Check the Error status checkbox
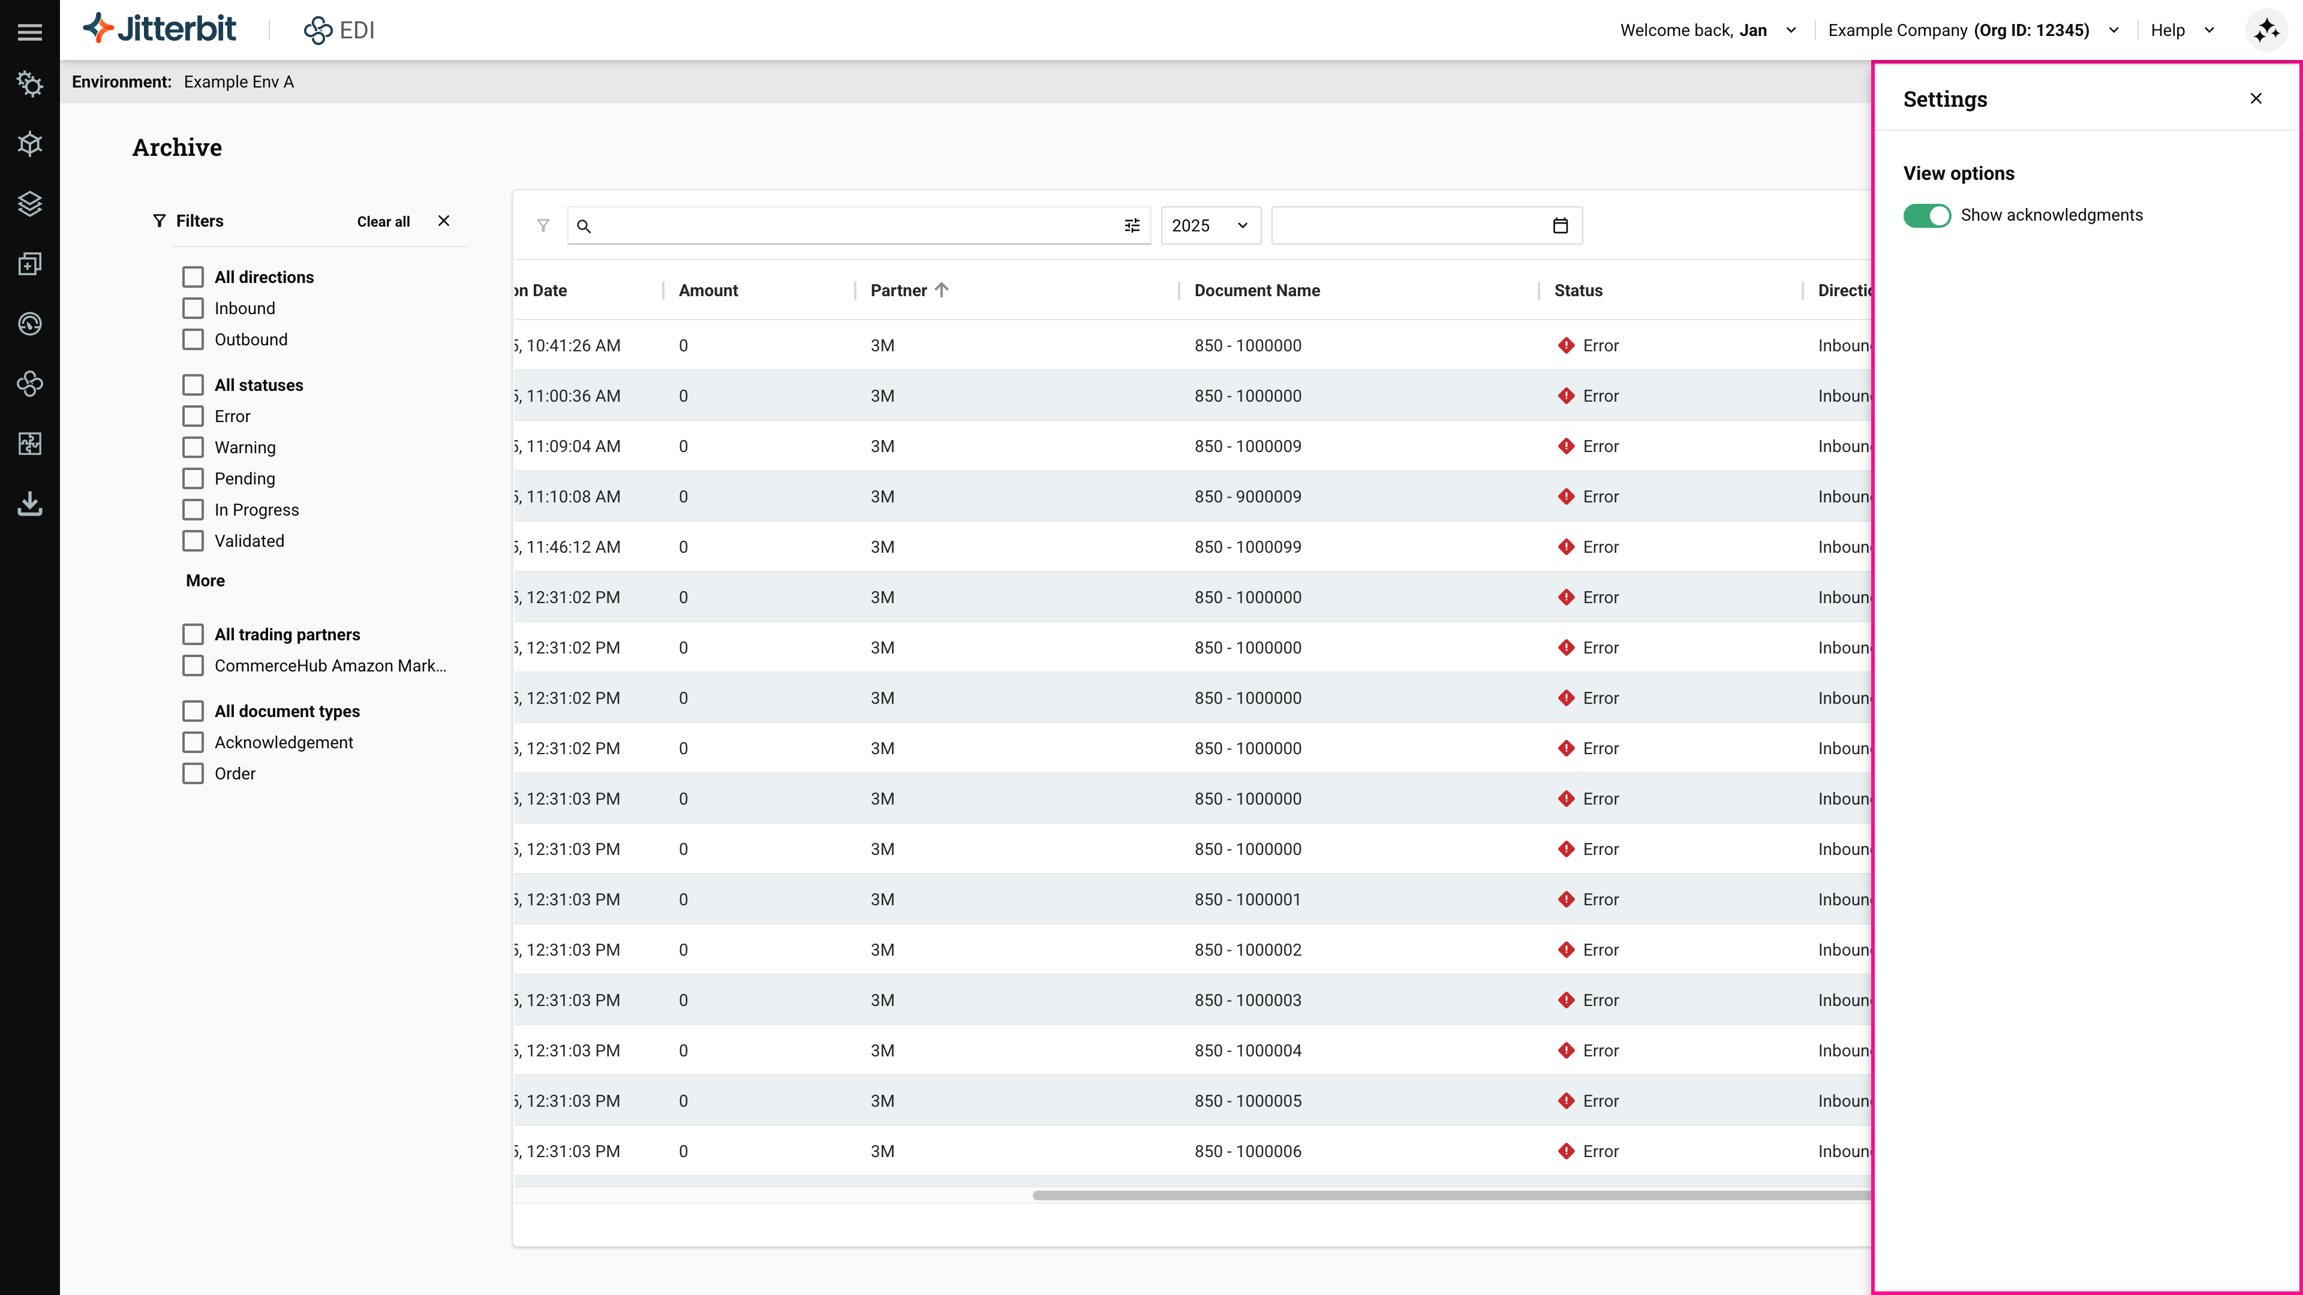The height and width of the screenshot is (1295, 2303). tap(193, 417)
